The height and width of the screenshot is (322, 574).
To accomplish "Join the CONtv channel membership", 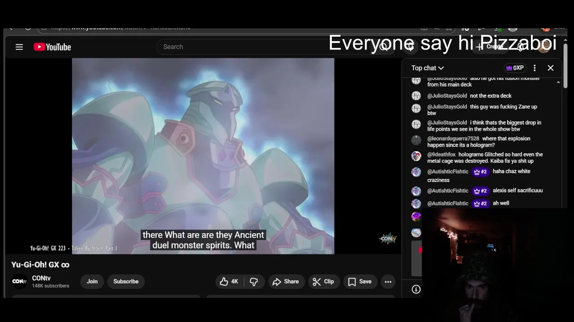I will [x=92, y=281].
